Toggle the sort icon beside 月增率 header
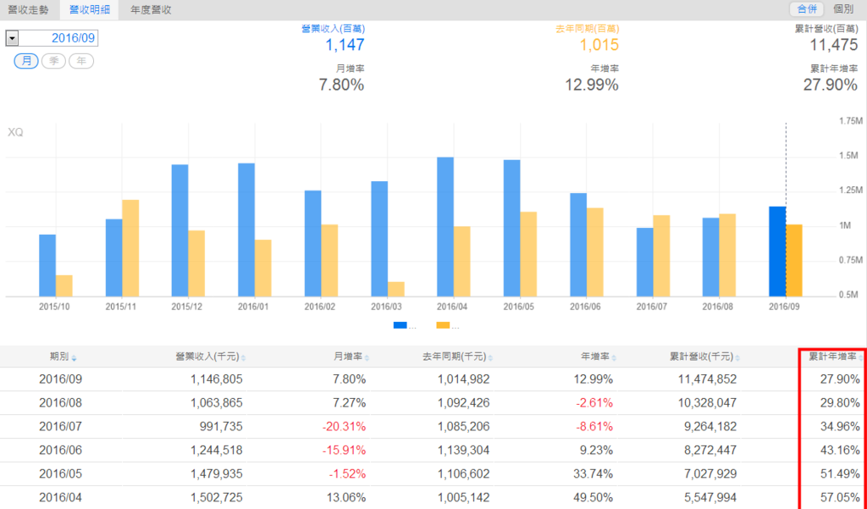The width and height of the screenshot is (867, 509). [367, 358]
